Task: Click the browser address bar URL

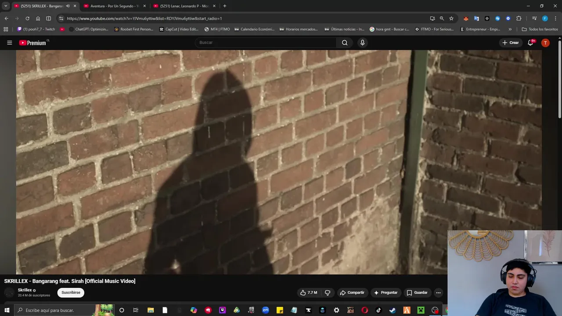Action: click(x=144, y=18)
